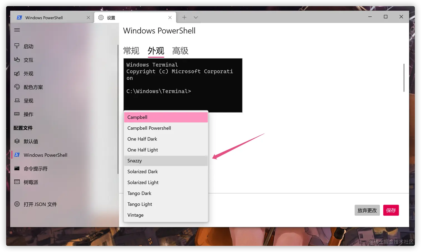Pick Solarized Light scheme
This screenshot has width=421, height=252.
click(x=166, y=182)
